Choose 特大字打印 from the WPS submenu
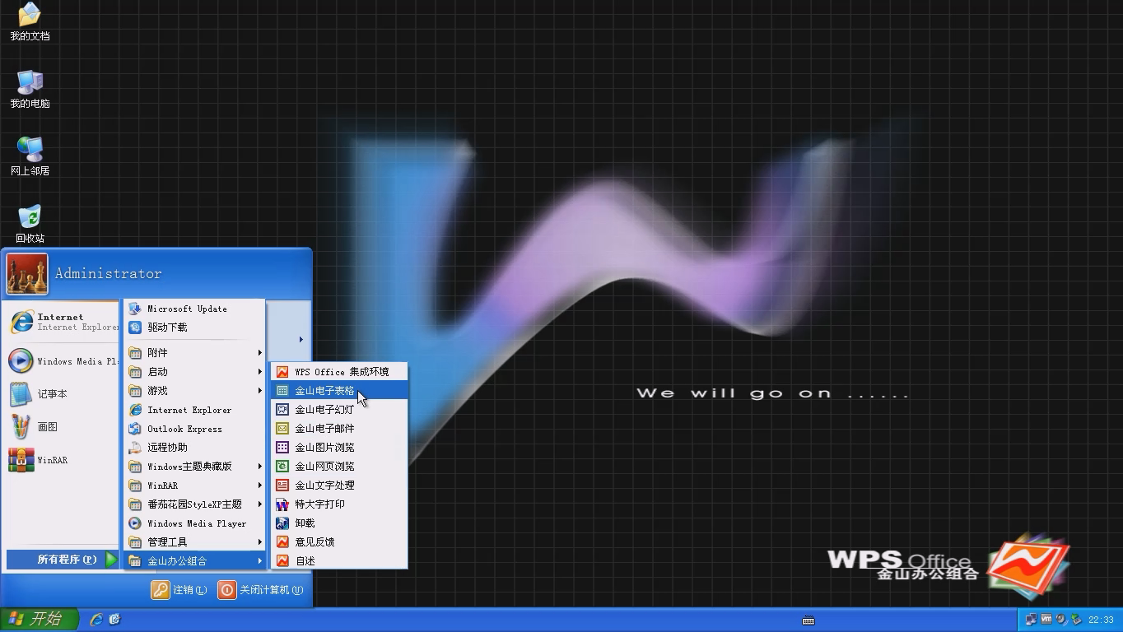The image size is (1123, 632). 339,504
